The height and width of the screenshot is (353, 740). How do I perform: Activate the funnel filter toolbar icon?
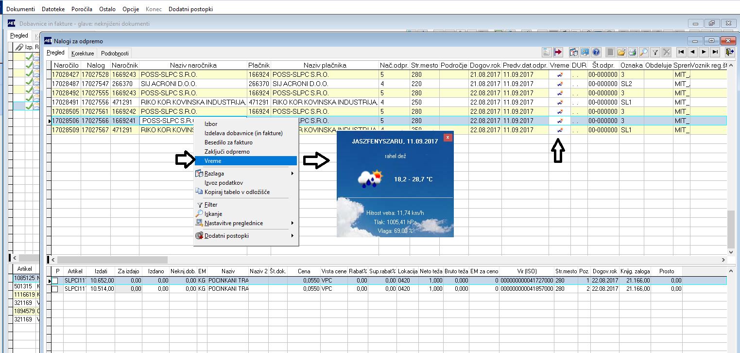(655, 53)
